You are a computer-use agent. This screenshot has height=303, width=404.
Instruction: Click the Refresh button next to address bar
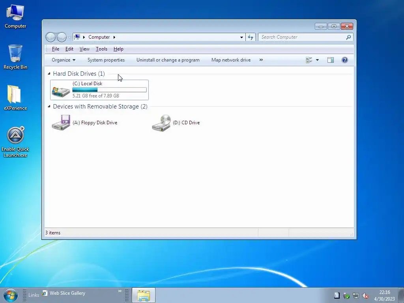(x=251, y=37)
